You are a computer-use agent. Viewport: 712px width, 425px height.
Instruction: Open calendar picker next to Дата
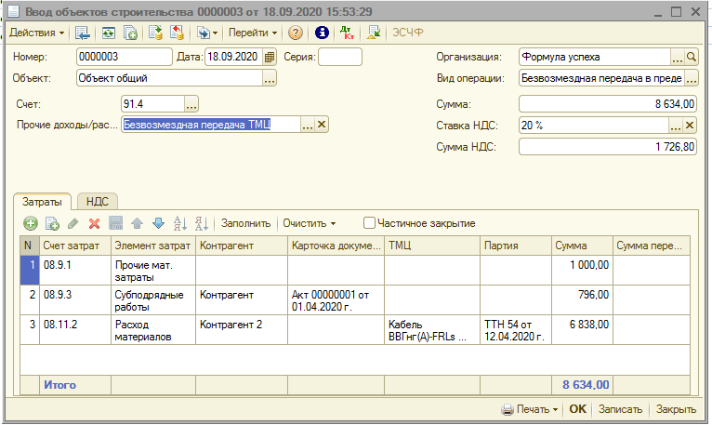tap(270, 57)
